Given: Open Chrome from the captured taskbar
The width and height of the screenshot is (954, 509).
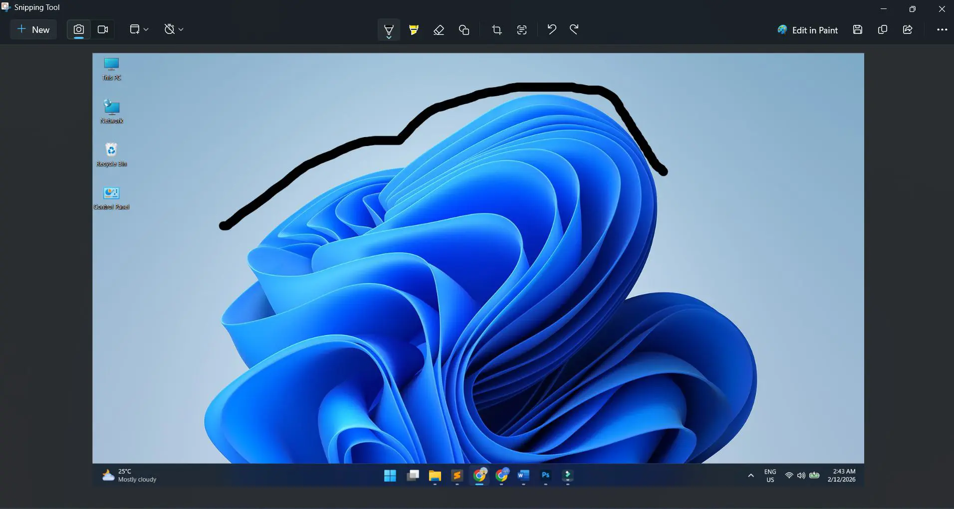Looking at the screenshot, I should click(x=479, y=476).
